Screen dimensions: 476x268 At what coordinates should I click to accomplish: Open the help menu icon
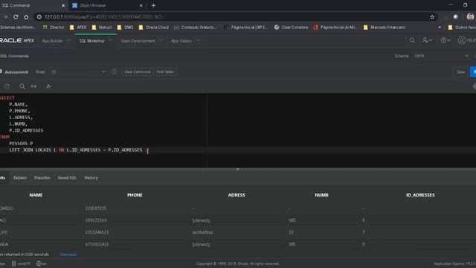(x=446, y=40)
